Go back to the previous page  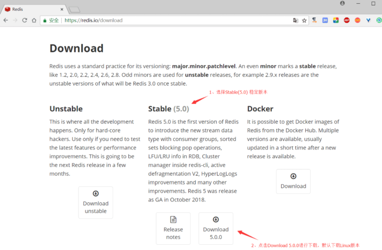pyautogui.click(x=6, y=20)
